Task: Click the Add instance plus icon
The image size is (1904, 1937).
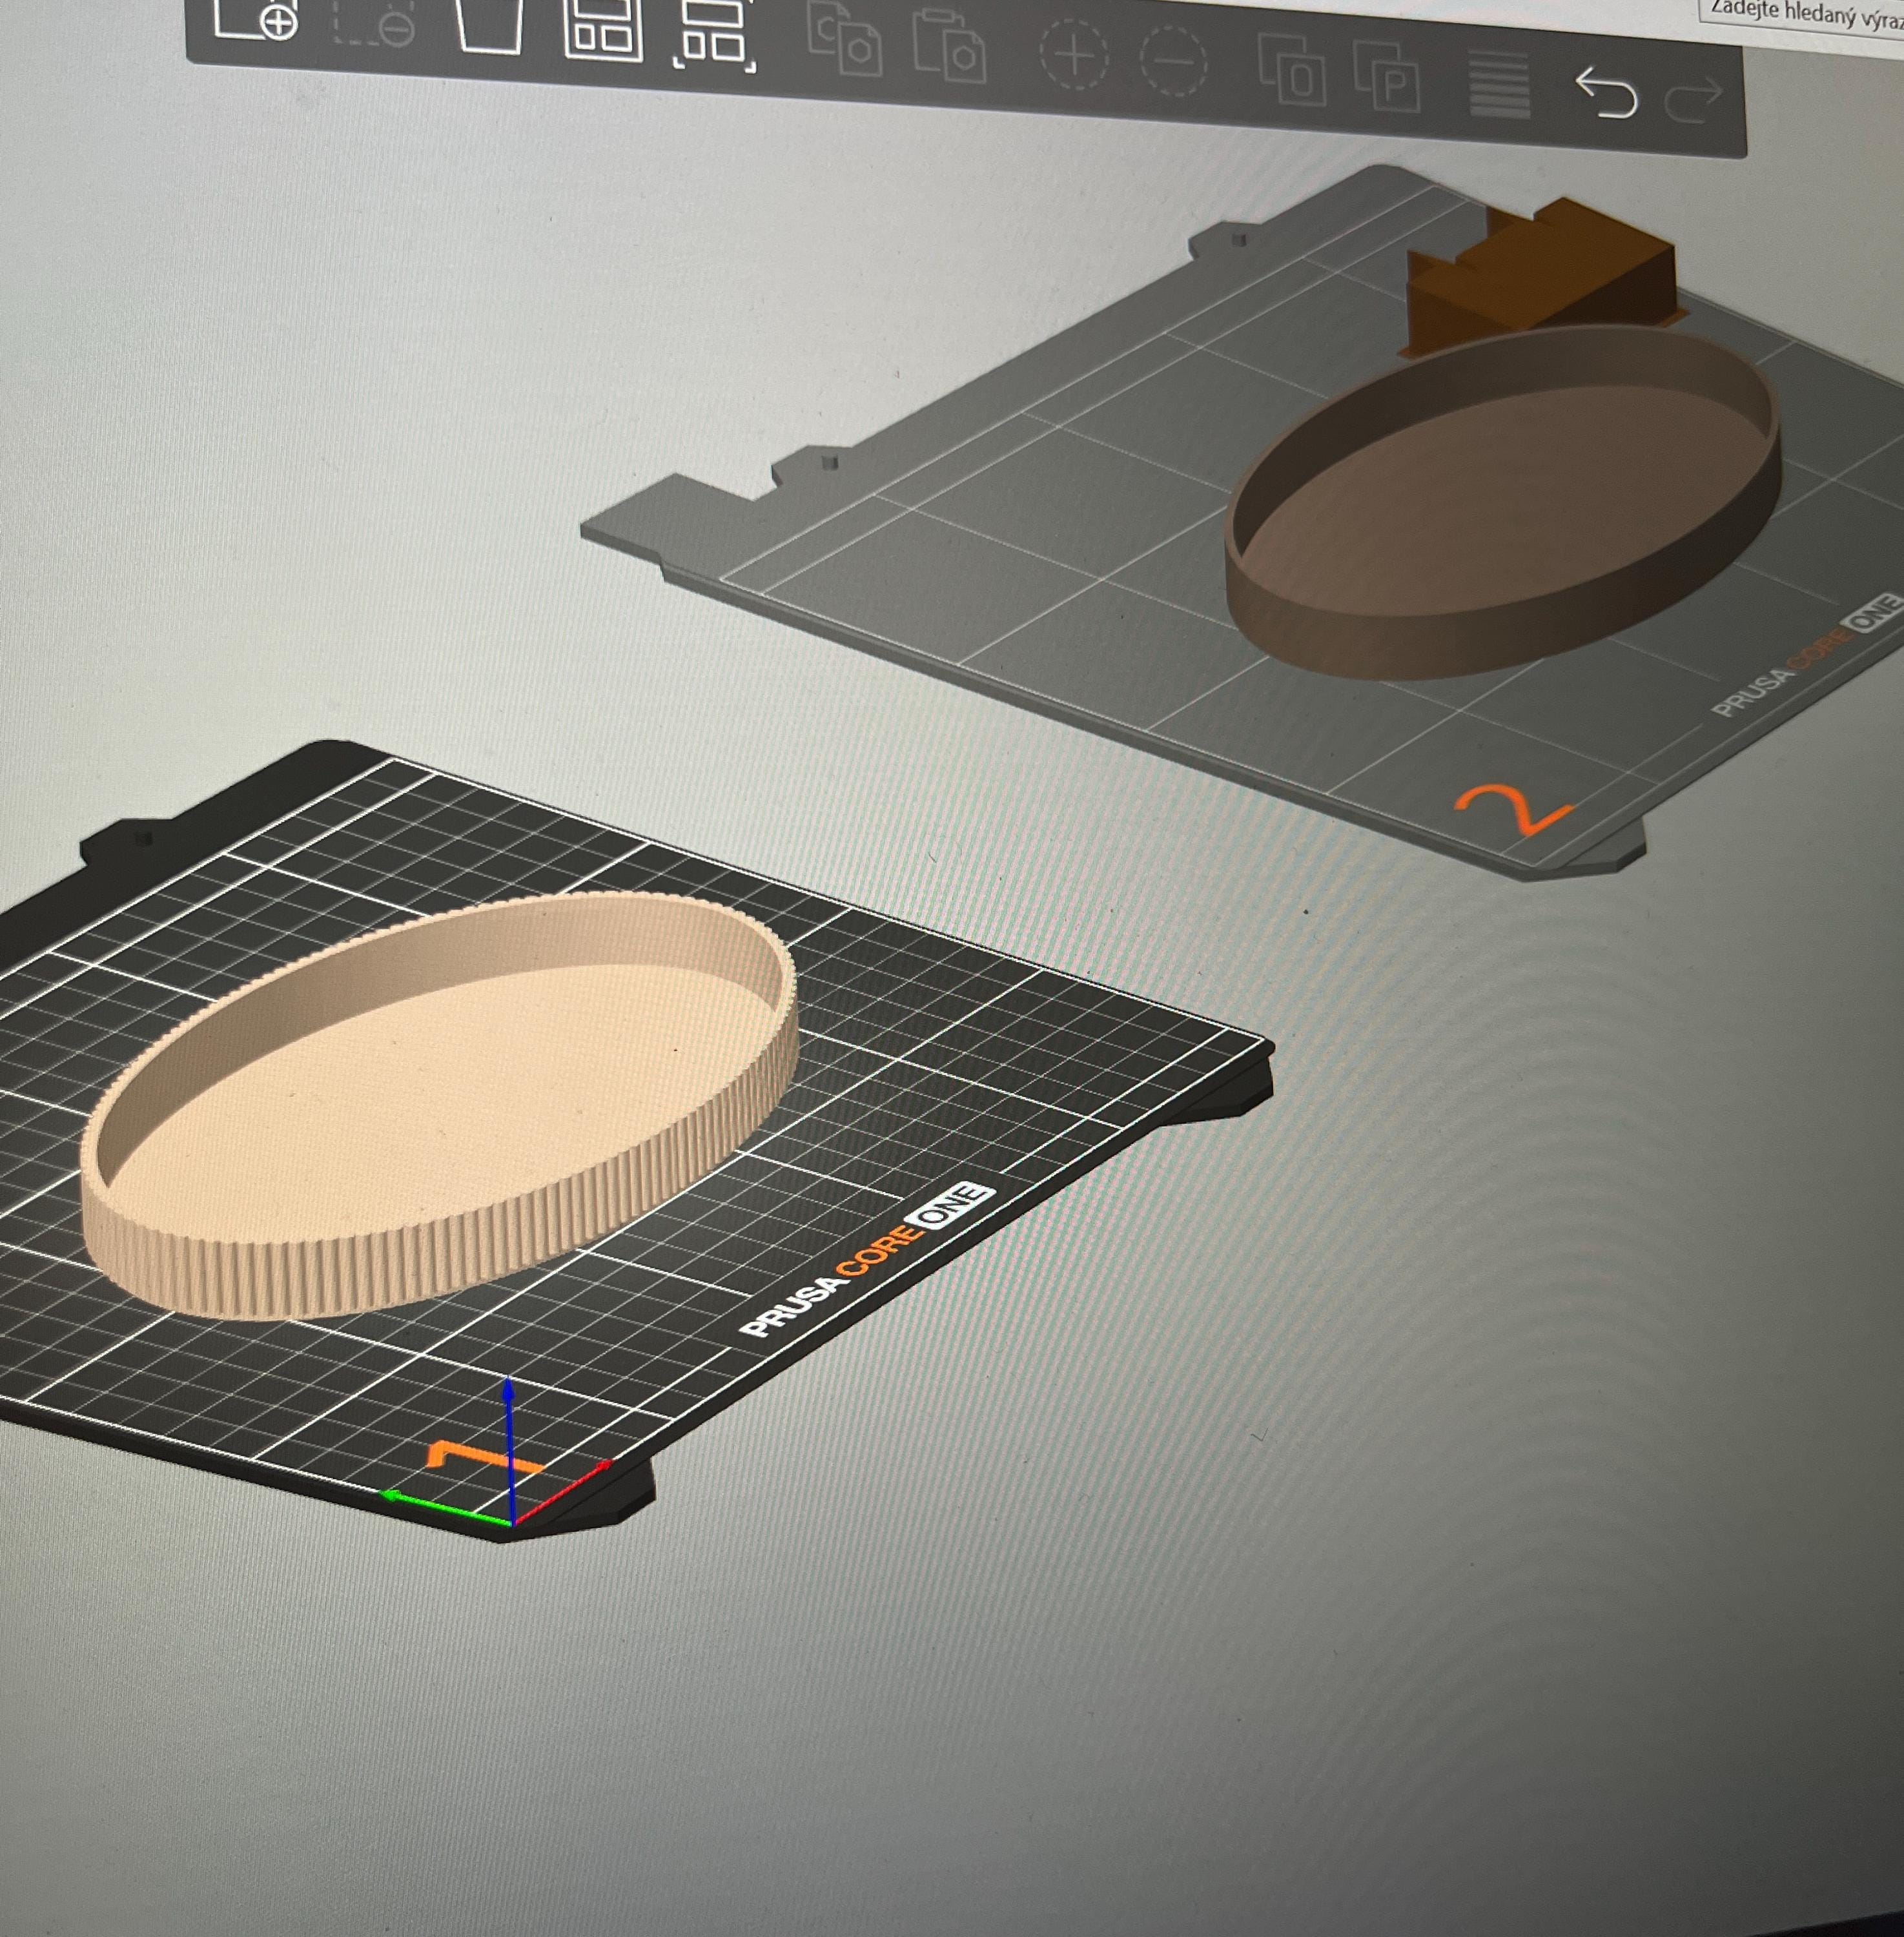Action: (x=1073, y=55)
